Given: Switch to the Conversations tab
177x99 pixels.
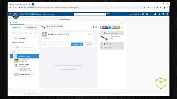Looking at the screenshot, I should click(31, 27).
